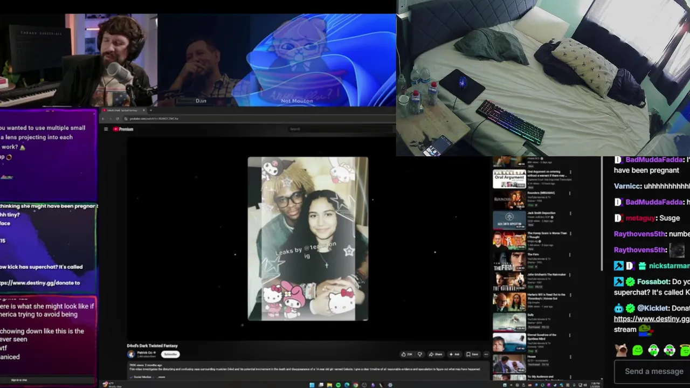The image size is (690, 388).
Task: Open the Sully movie thumbnail
Action: pos(509,321)
